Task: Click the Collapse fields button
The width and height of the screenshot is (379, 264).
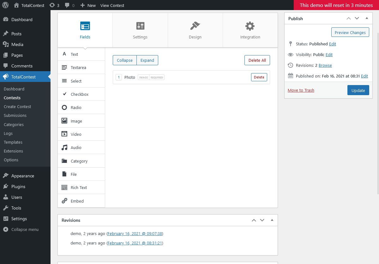Action: (x=125, y=60)
